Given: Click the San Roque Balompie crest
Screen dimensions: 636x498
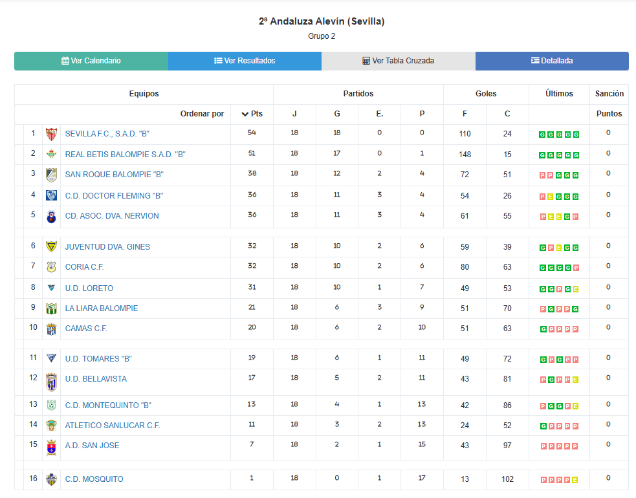Looking at the screenshot, I should (x=51, y=175).
